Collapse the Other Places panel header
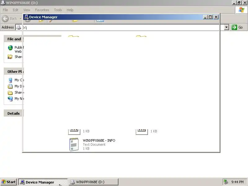The height and width of the screenshot is (186, 248). 14,72
